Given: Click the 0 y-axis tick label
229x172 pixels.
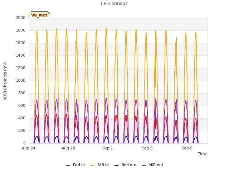Looking at the screenshot, I should tap(24, 143).
